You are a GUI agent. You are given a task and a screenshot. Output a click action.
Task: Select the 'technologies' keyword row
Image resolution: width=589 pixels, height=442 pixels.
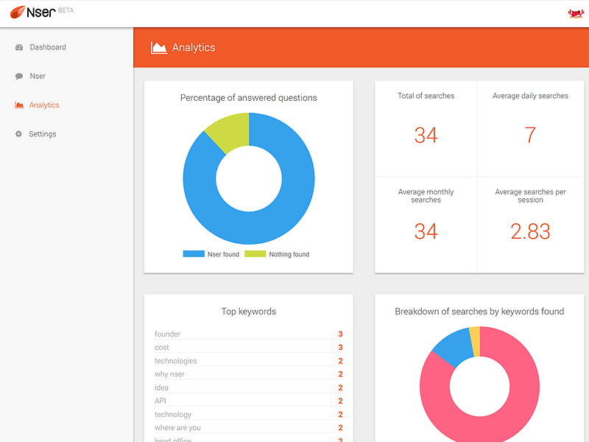point(249,361)
